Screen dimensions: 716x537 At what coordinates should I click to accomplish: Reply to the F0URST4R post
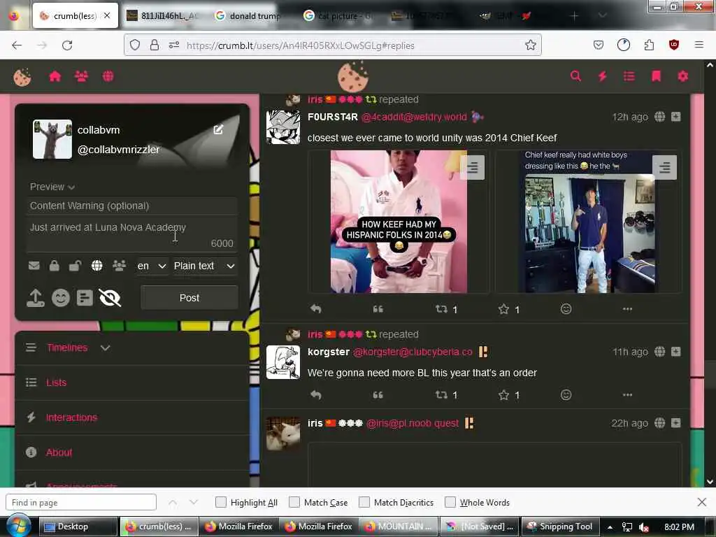click(x=315, y=309)
